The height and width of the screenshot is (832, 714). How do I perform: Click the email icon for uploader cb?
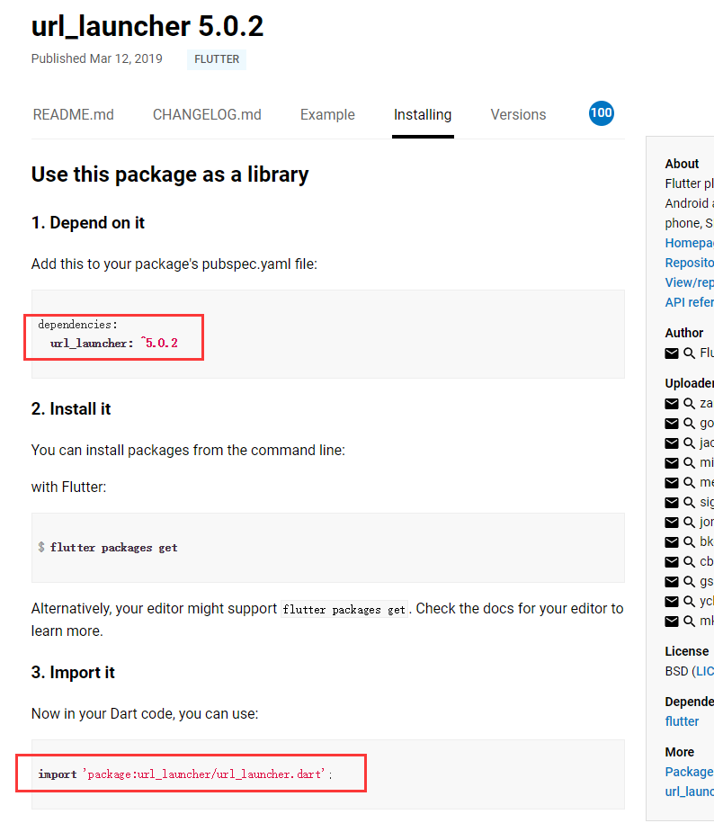tap(672, 562)
